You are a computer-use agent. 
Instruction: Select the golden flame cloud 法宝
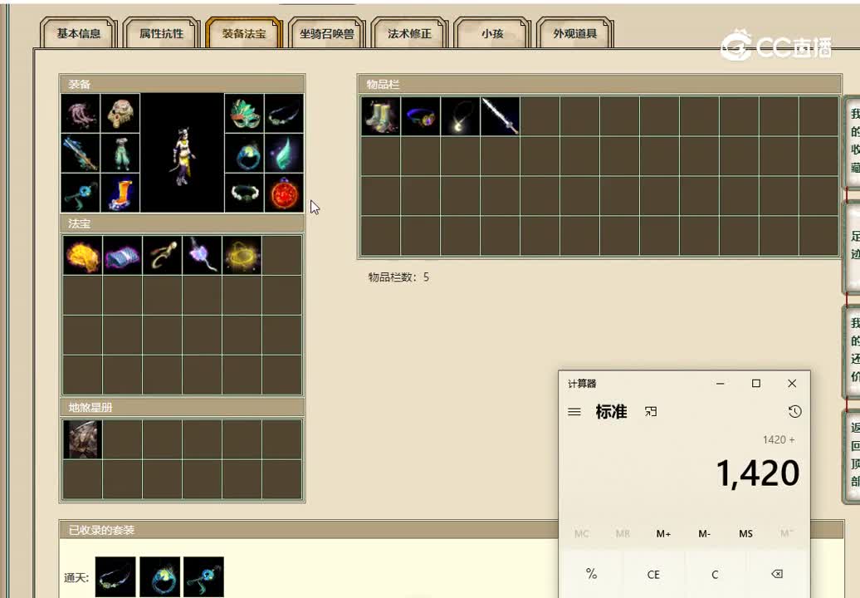[x=82, y=255]
